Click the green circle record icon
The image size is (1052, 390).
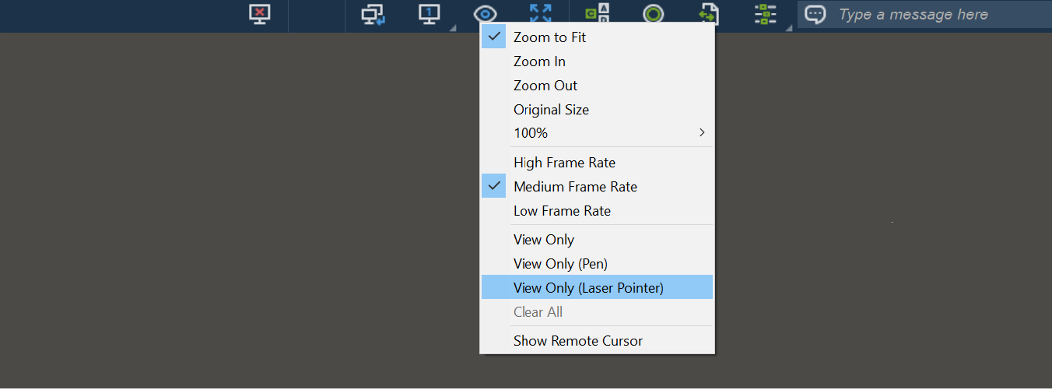(654, 15)
